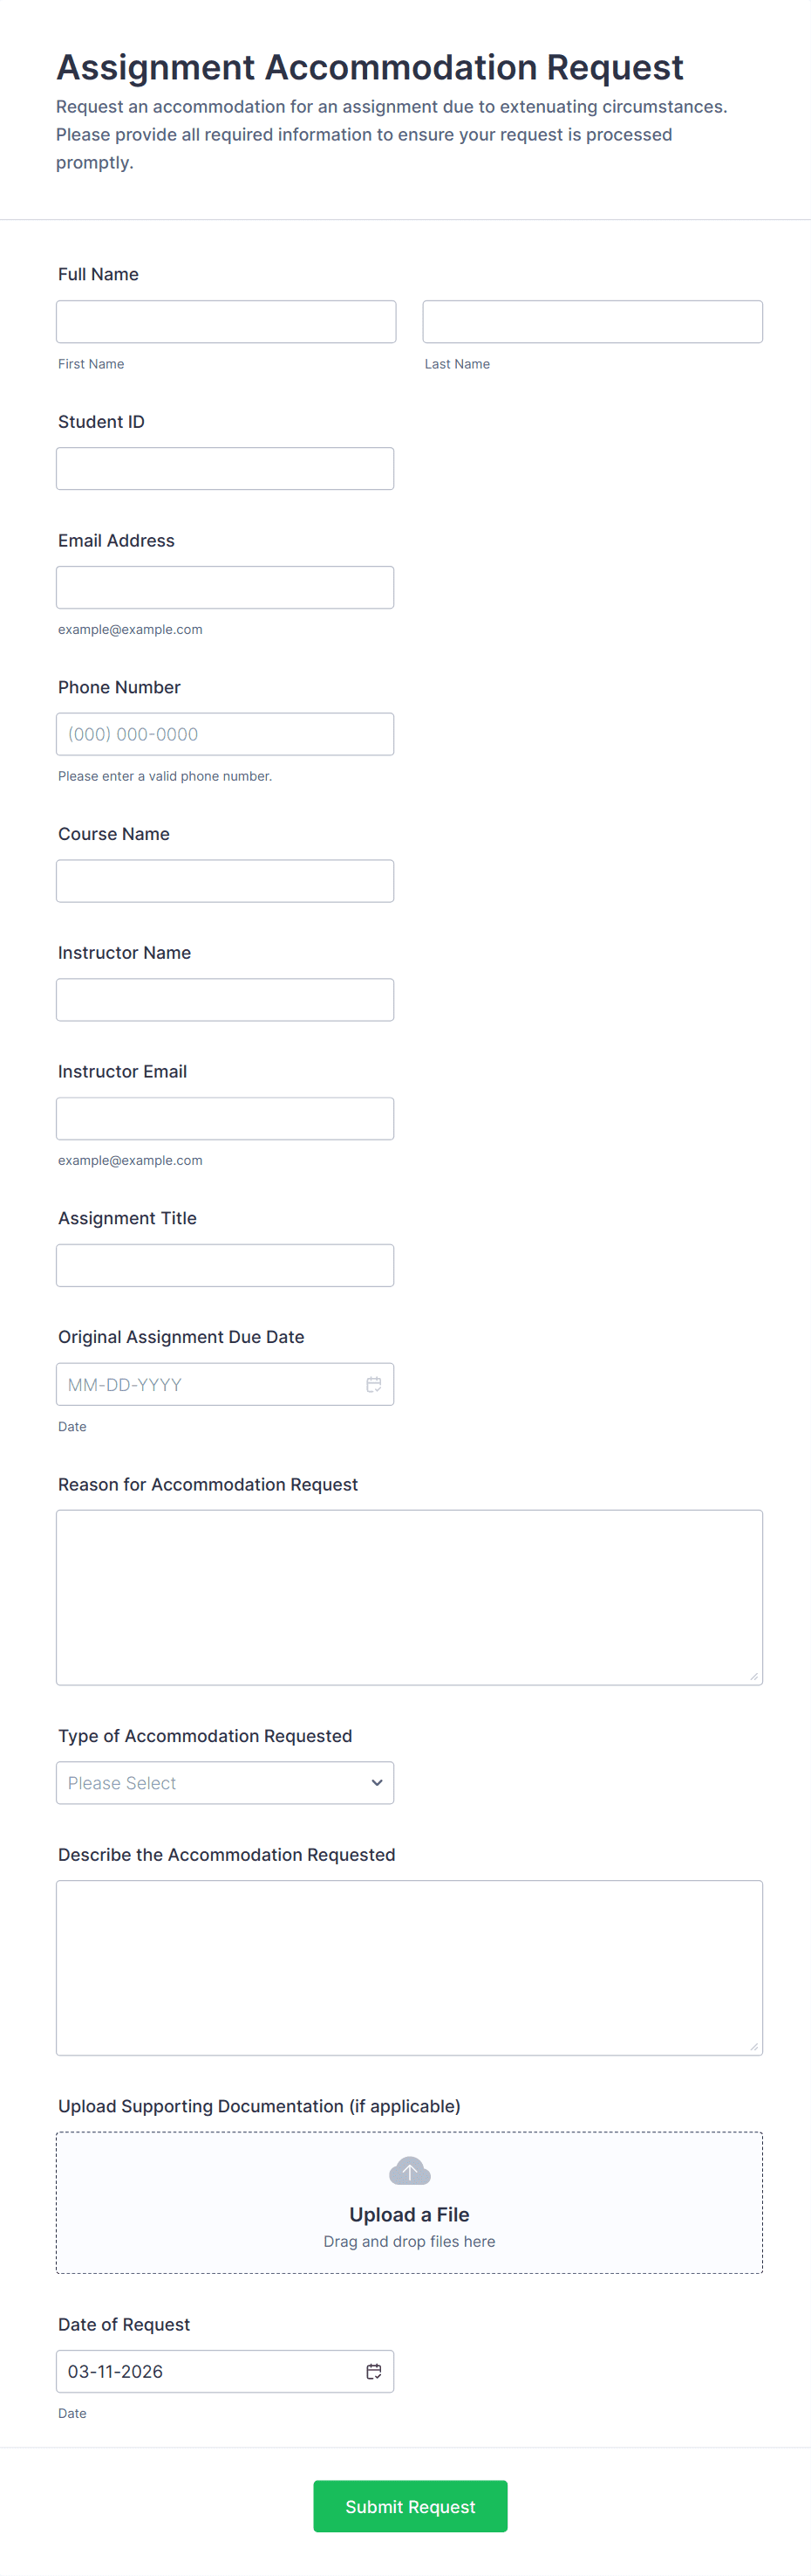Screen dimensions: 811x2576
Task: Click the Submit Request button
Action: (x=411, y=2506)
